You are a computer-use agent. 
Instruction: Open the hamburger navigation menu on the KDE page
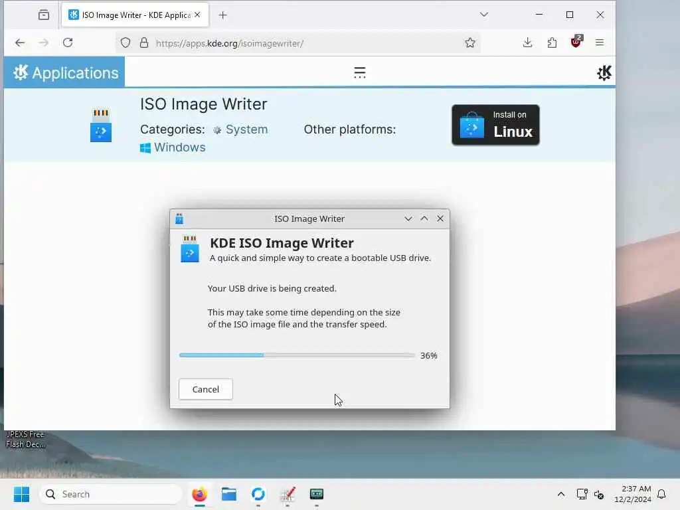359,72
